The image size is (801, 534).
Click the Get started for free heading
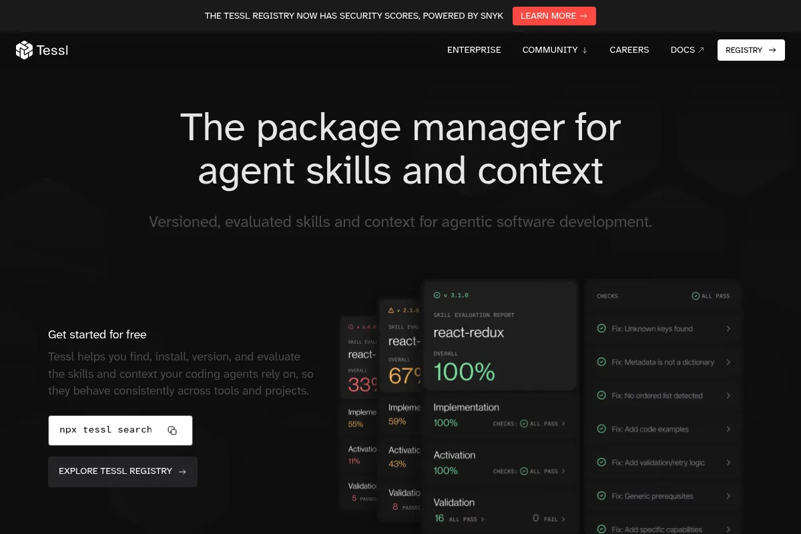[x=97, y=334]
